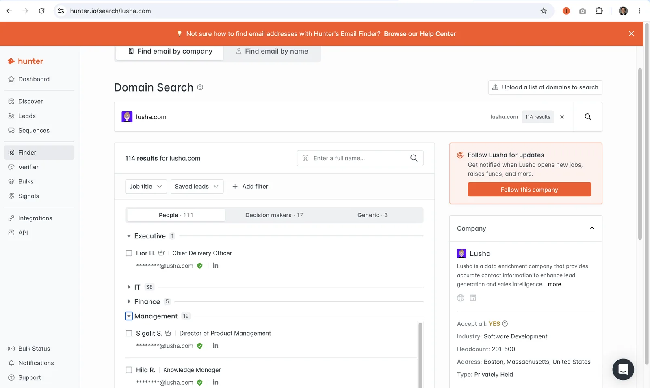Open Lusha LinkedIn company icon

473,298
